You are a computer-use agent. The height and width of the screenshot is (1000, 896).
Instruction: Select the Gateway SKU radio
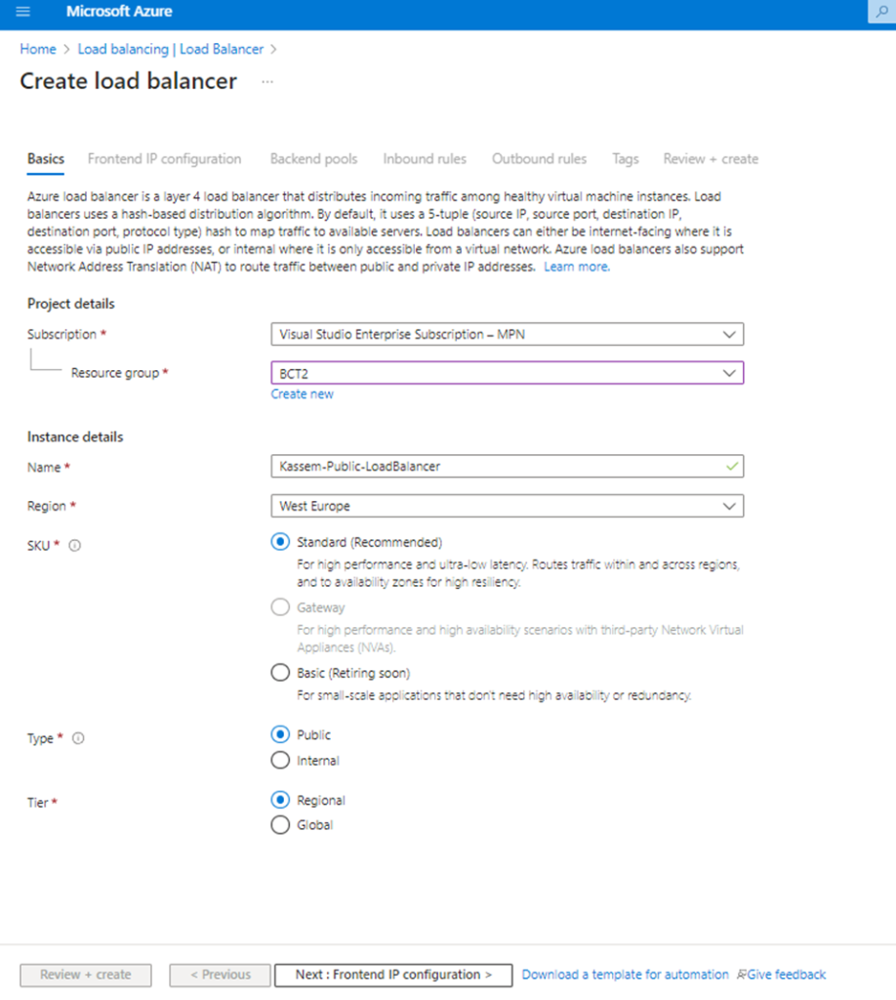(280, 607)
